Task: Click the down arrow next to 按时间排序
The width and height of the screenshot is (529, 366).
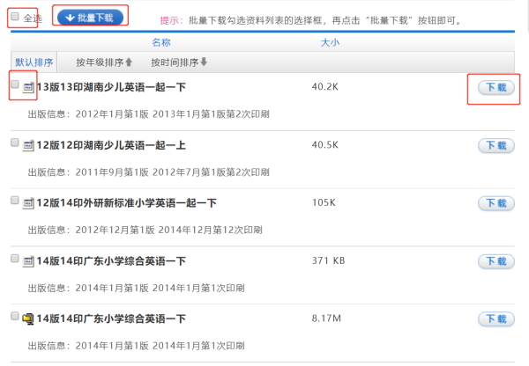Action: click(204, 62)
